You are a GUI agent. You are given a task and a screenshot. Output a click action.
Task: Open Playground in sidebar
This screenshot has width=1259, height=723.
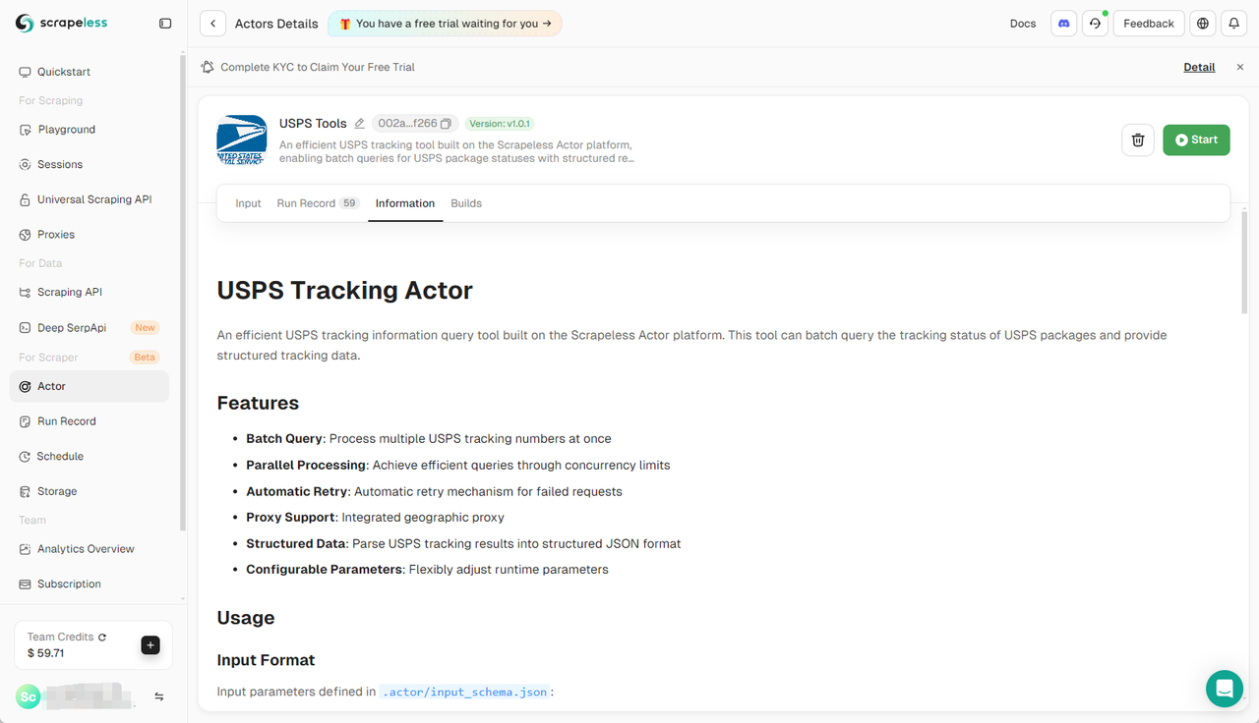(90, 130)
